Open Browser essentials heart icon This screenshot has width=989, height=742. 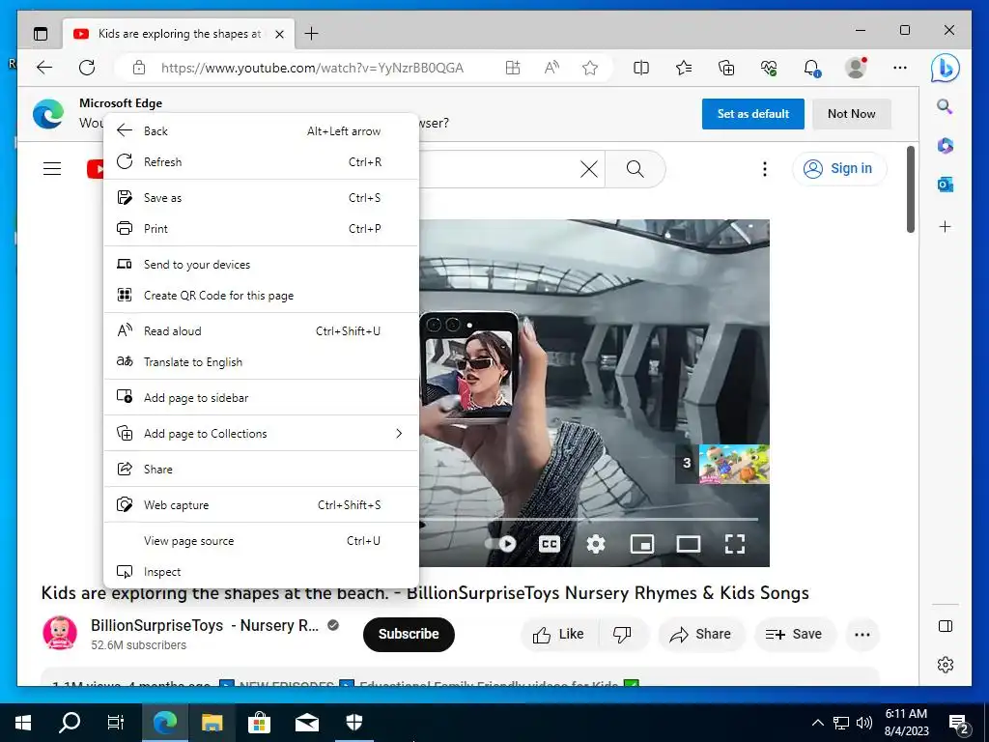769,68
